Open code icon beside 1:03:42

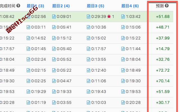pyautogui.click(x=123, y=17)
